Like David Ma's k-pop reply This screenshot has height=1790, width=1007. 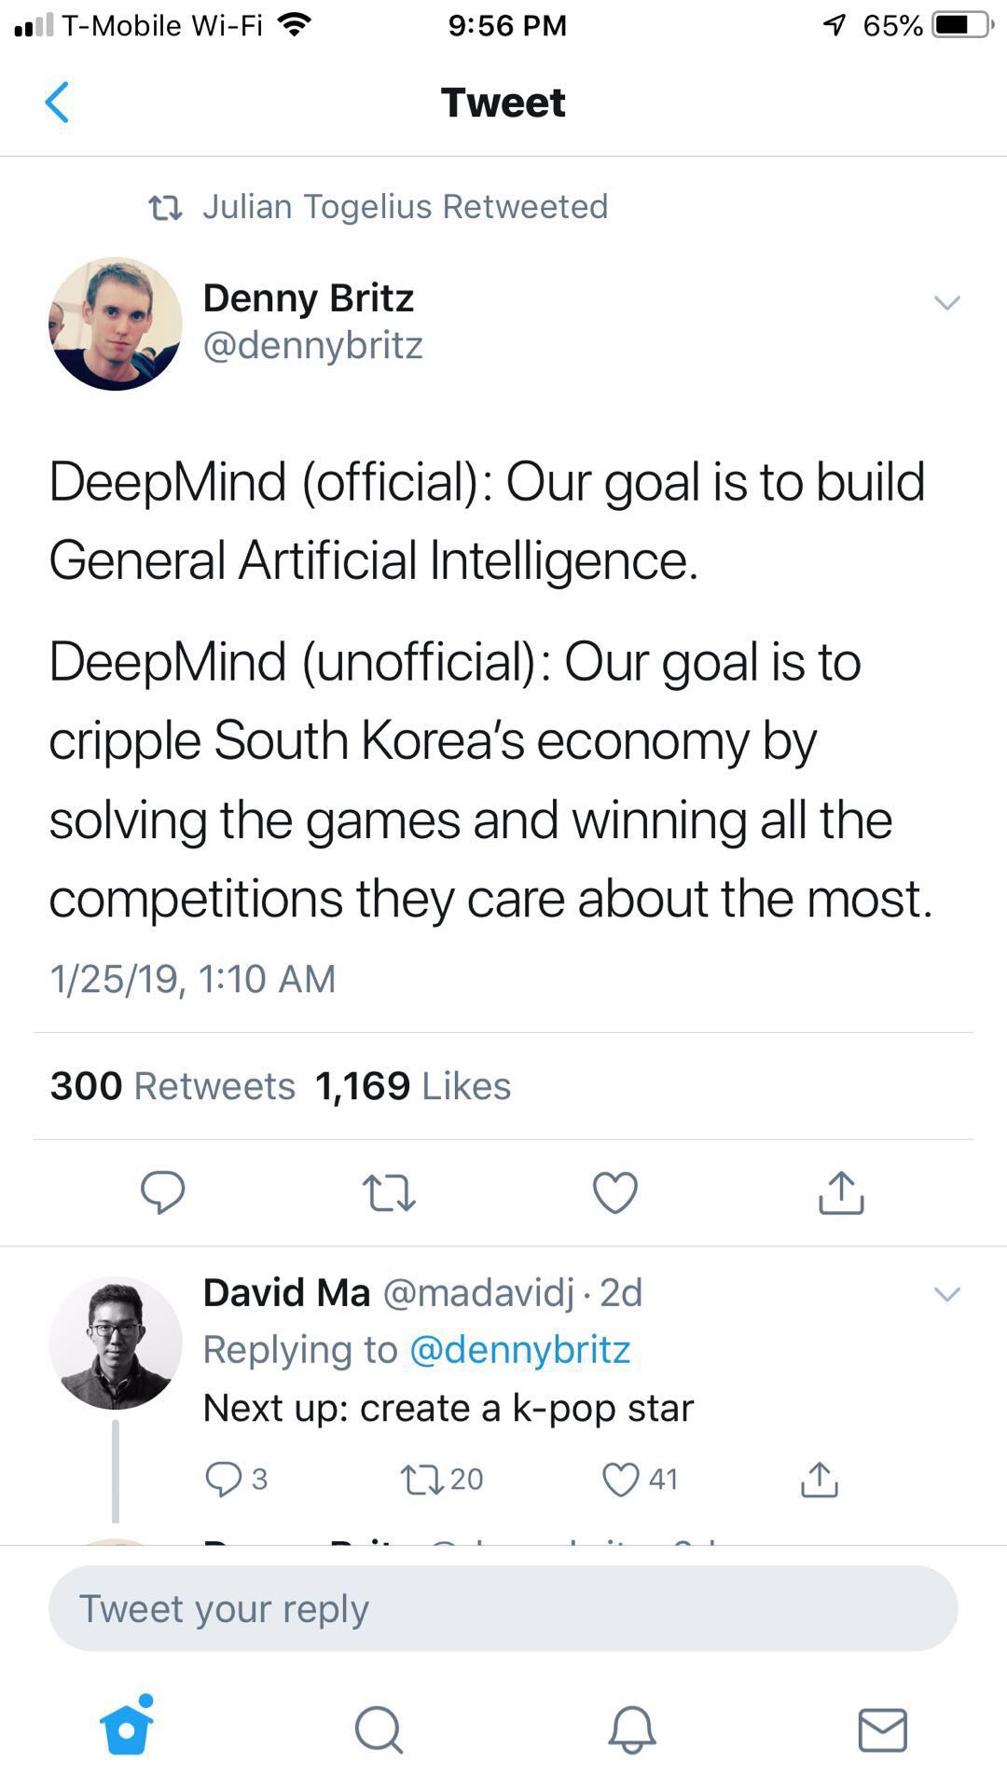(x=621, y=1479)
